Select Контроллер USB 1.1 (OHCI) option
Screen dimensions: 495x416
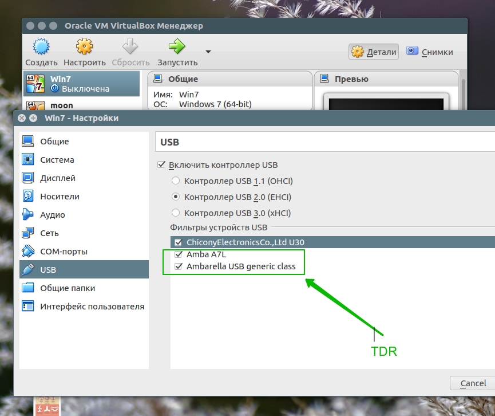tap(176, 181)
